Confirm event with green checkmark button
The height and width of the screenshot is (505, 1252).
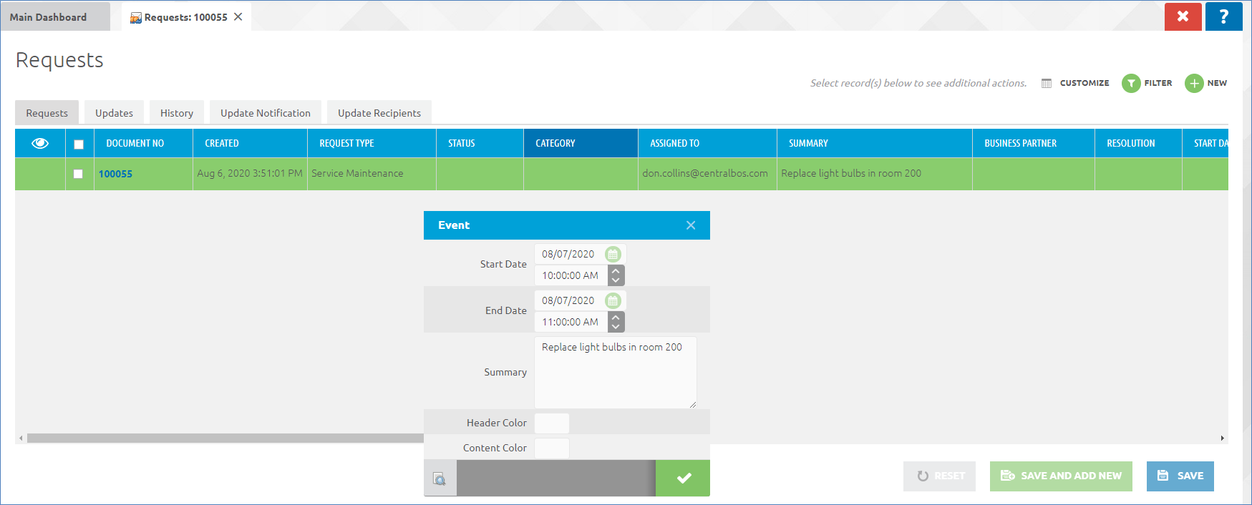(684, 478)
